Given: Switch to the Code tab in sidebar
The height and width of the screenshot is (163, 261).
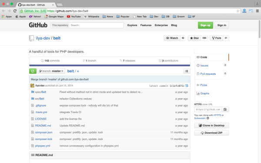Looking at the screenshot, I should click(211, 57).
